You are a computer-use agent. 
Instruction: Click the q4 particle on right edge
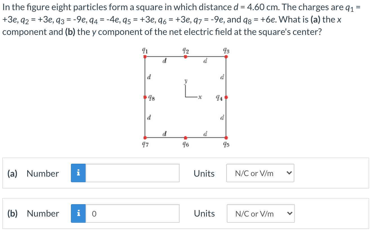(x=226, y=97)
